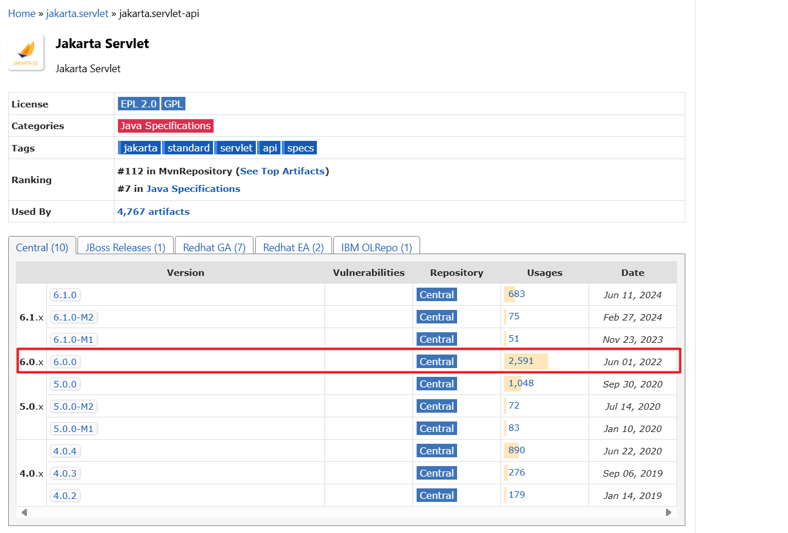The width and height of the screenshot is (788, 533).
Task: Click the Usages column header
Action: [x=545, y=273]
